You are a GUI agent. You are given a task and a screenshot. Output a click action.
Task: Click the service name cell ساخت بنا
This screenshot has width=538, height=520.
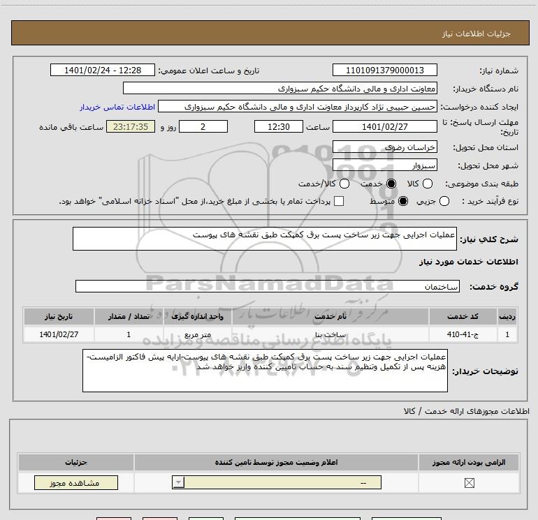(330, 334)
